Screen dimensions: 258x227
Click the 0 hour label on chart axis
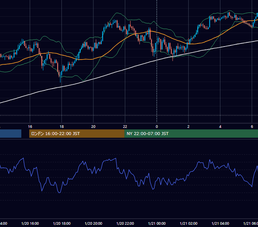[157, 127]
